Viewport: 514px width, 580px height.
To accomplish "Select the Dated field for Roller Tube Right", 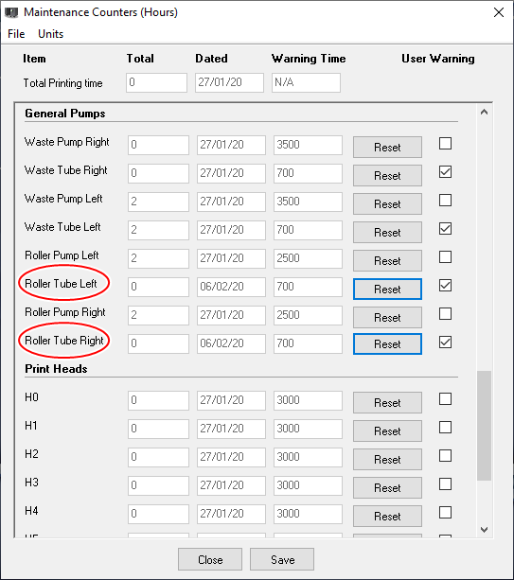I will click(231, 343).
